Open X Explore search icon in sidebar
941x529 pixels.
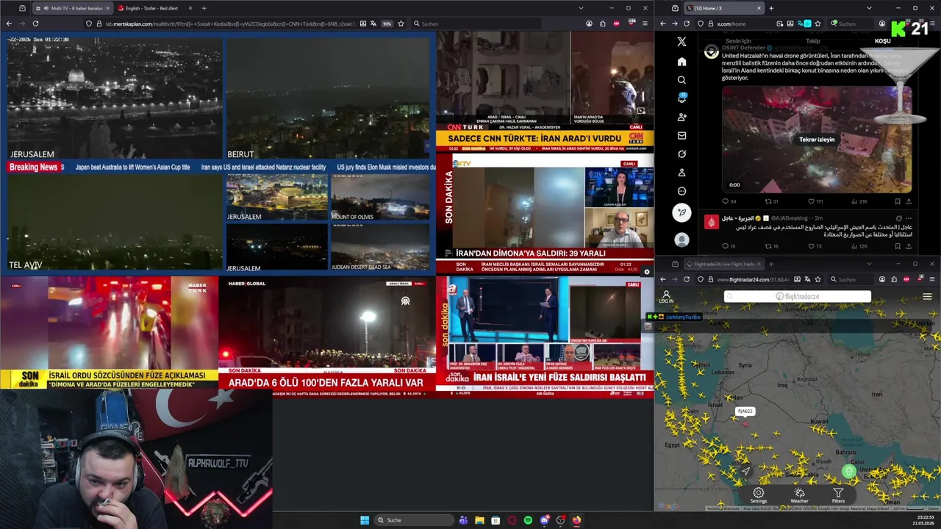(681, 80)
